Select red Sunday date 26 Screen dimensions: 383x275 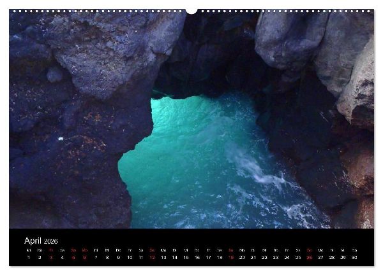pos(309,257)
